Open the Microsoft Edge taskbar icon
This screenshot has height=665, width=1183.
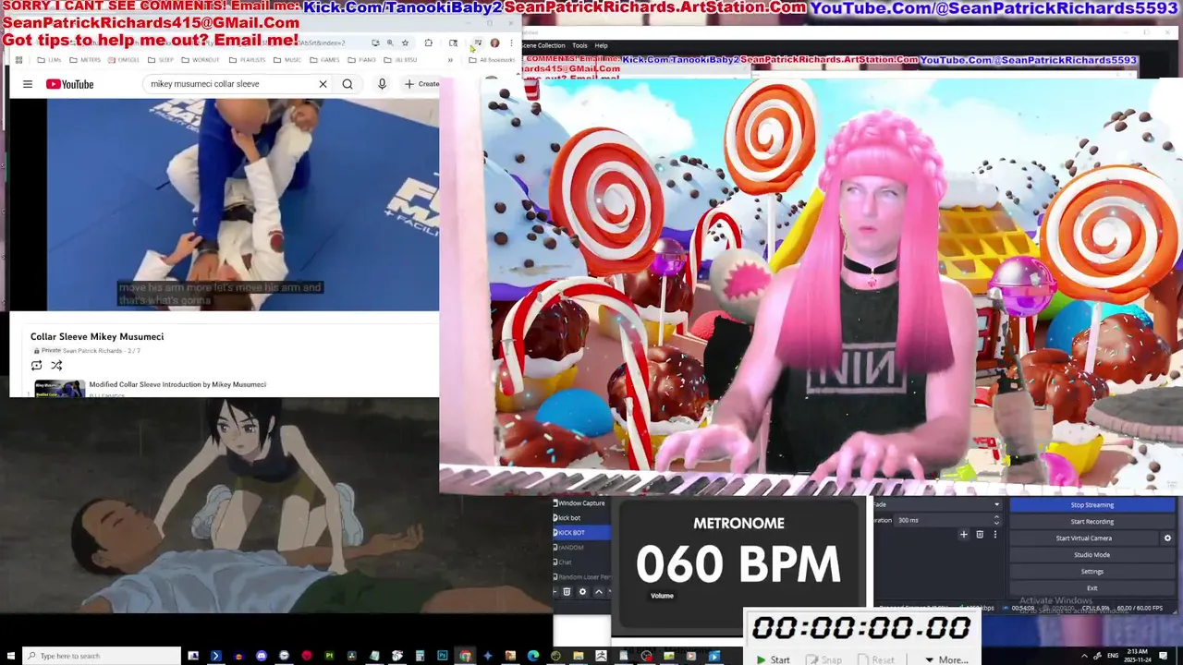coord(532,656)
